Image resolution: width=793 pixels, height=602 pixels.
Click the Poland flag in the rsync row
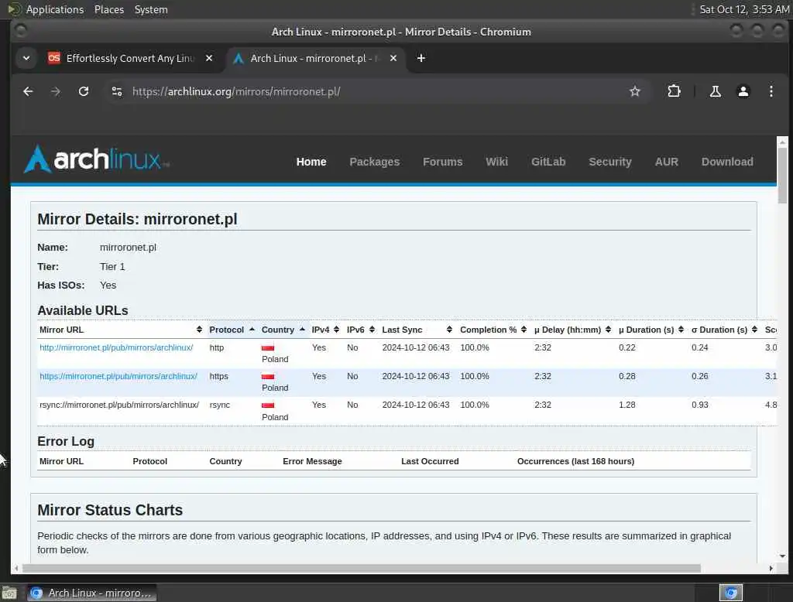coord(268,405)
